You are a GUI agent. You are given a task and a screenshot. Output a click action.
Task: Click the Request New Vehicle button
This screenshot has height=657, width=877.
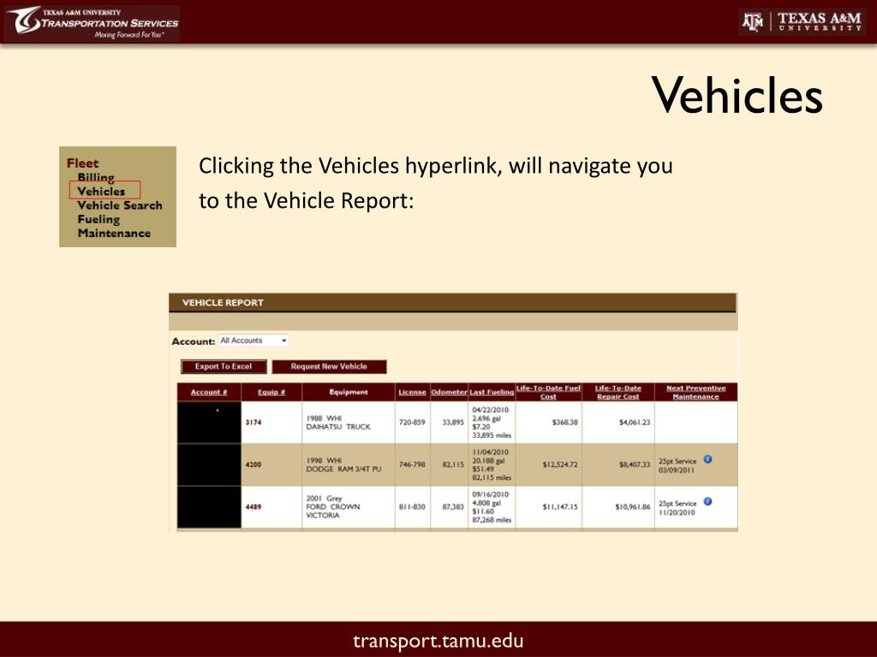329,366
